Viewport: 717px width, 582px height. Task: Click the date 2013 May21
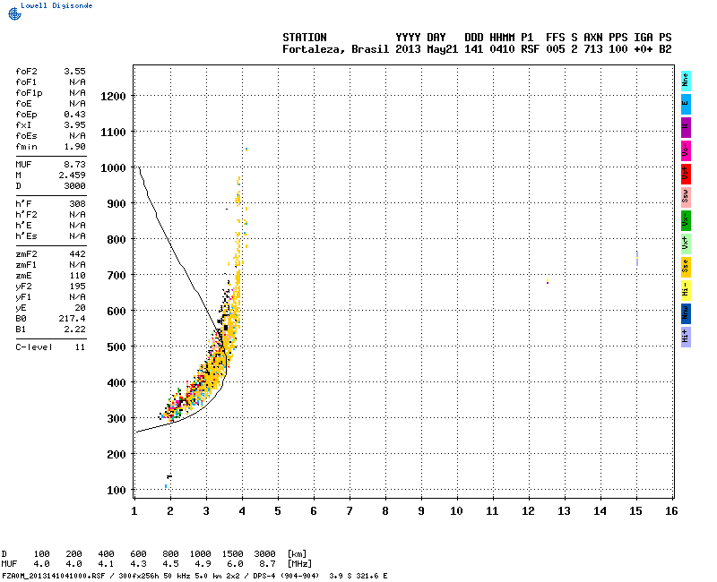click(427, 49)
